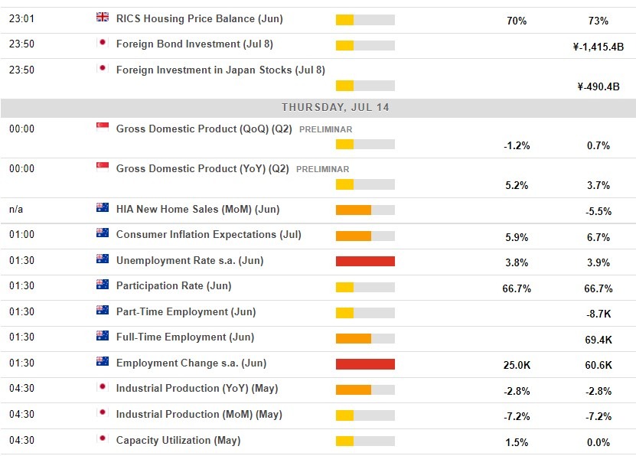
Task: Click the Japan flag beside Foreign Bond Investment
Action: click(102, 44)
